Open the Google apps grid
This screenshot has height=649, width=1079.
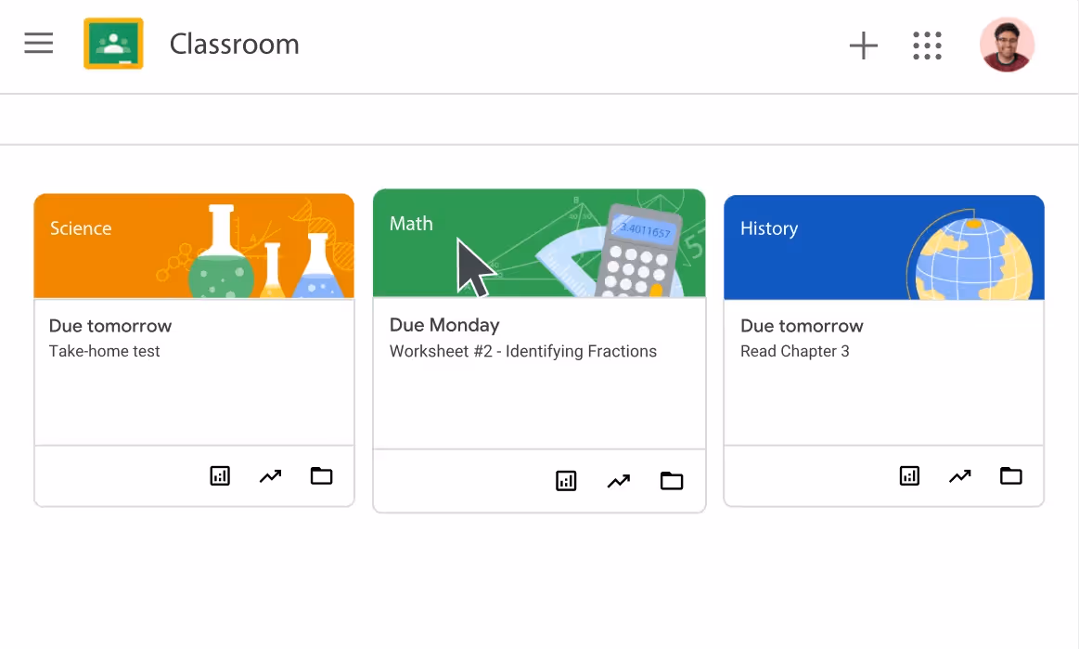pyautogui.click(x=927, y=45)
